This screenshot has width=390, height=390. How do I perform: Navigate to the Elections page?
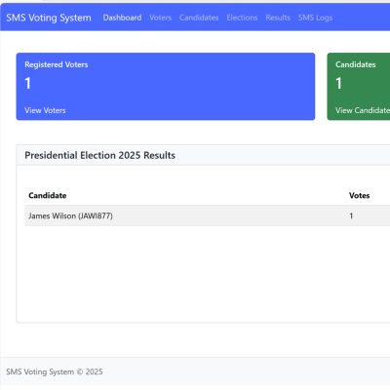242,18
